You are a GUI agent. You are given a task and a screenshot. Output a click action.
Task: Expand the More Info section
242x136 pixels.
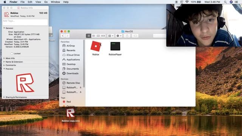pyautogui.click(x=4, y=58)
